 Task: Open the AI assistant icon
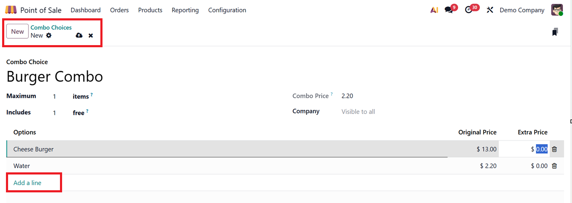click(434, 10)
